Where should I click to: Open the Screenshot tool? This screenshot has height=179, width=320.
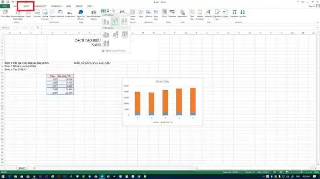coord(70,14)
